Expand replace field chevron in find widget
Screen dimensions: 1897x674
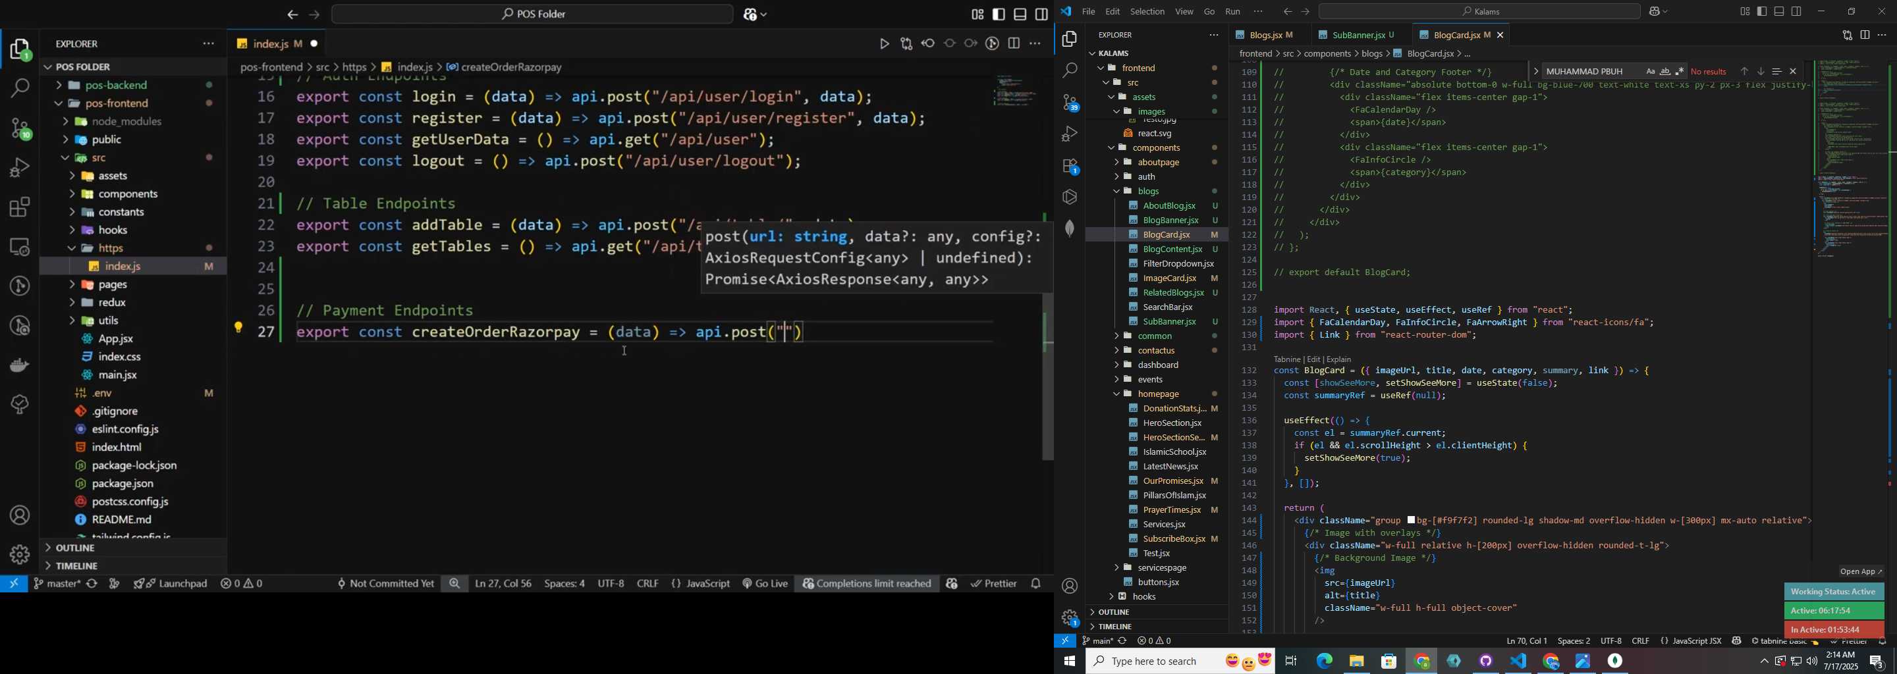point(1535,71)
